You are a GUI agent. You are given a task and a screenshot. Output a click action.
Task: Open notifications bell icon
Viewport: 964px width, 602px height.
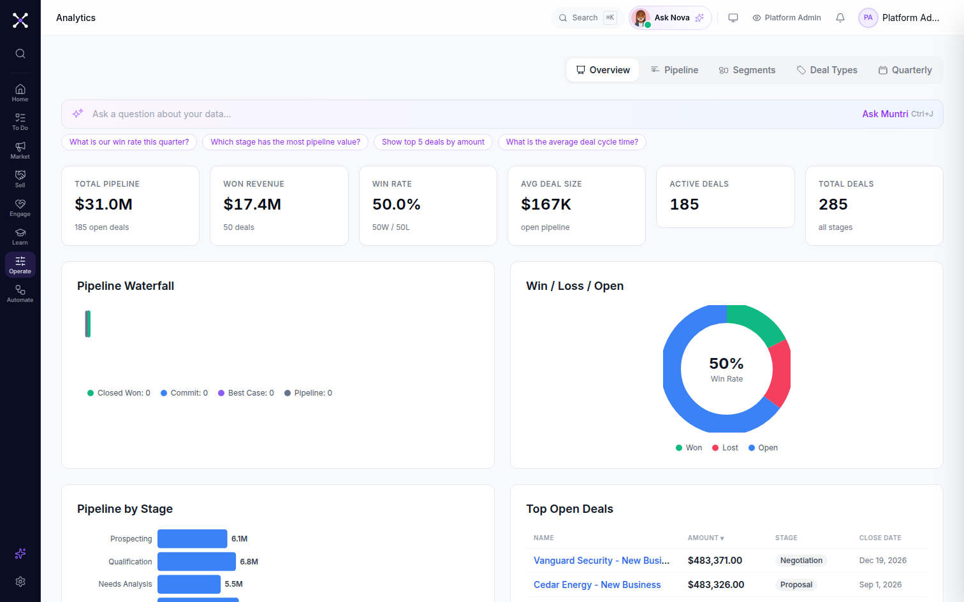click(x=840, y=18)
